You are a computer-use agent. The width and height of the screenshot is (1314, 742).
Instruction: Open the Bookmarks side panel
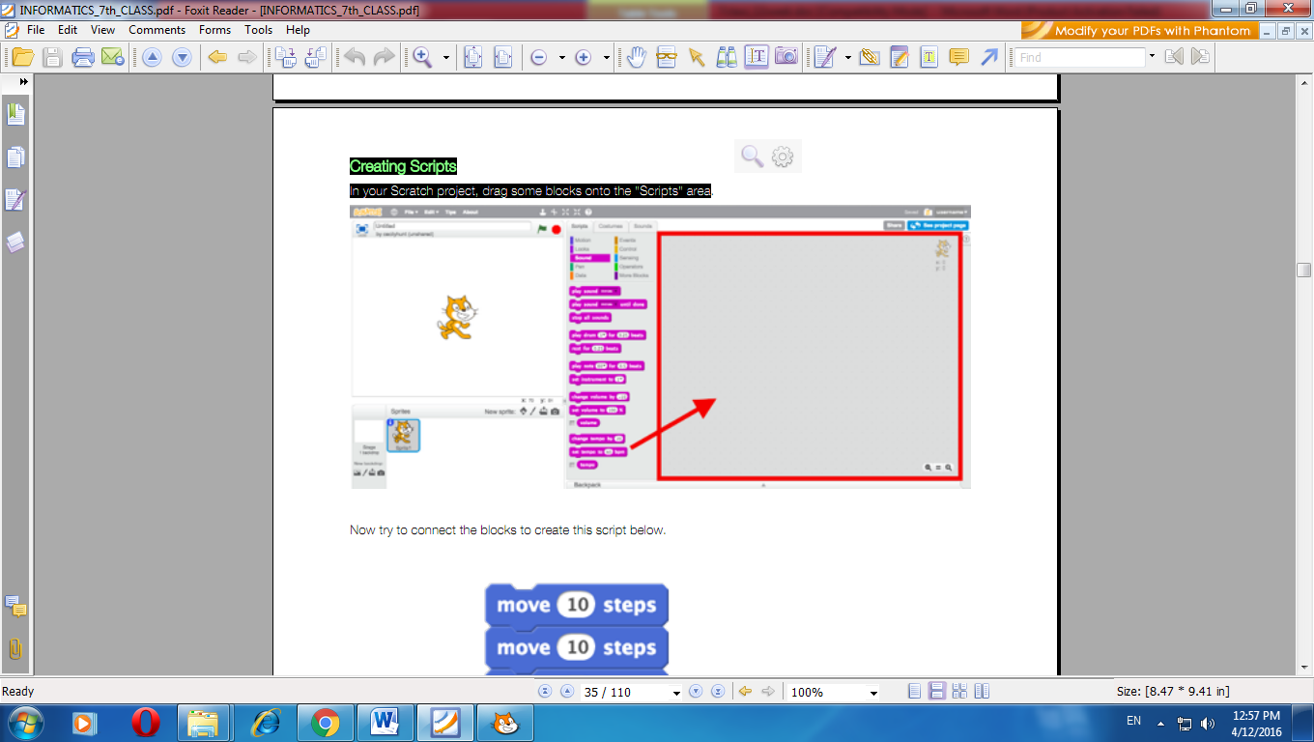tap(15, 115)
